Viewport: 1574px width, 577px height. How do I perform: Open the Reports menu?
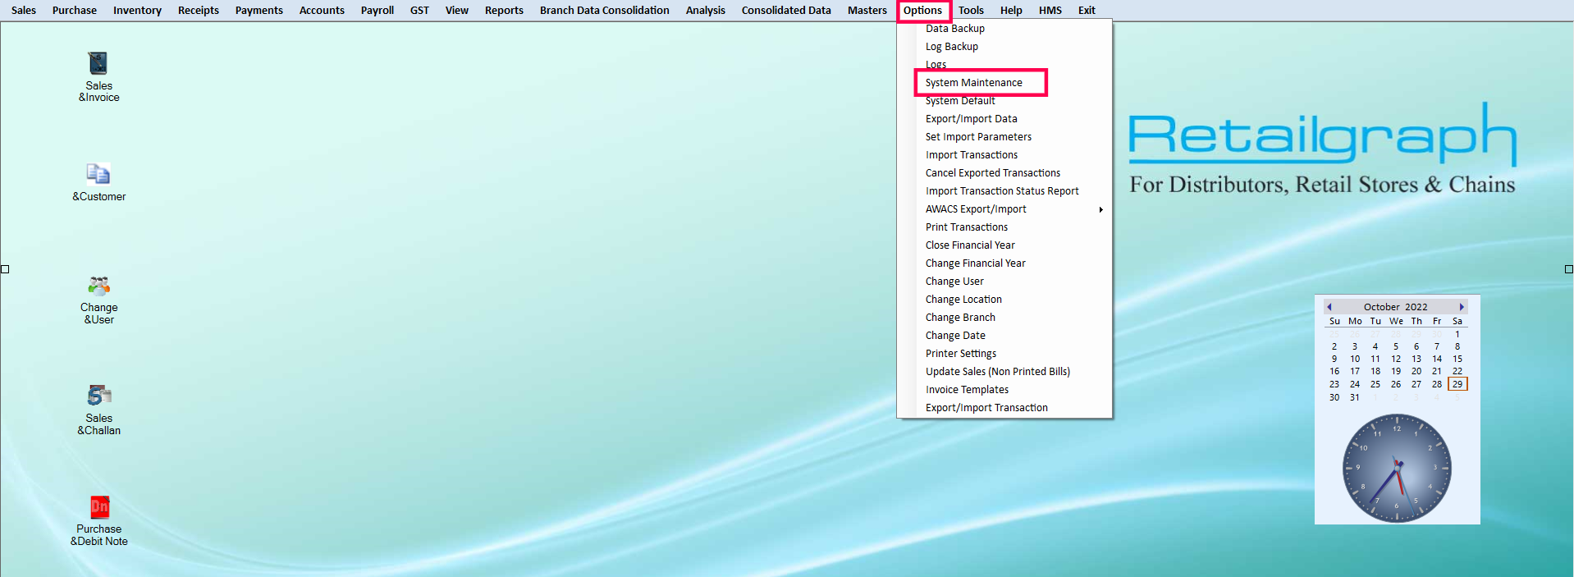504,11
